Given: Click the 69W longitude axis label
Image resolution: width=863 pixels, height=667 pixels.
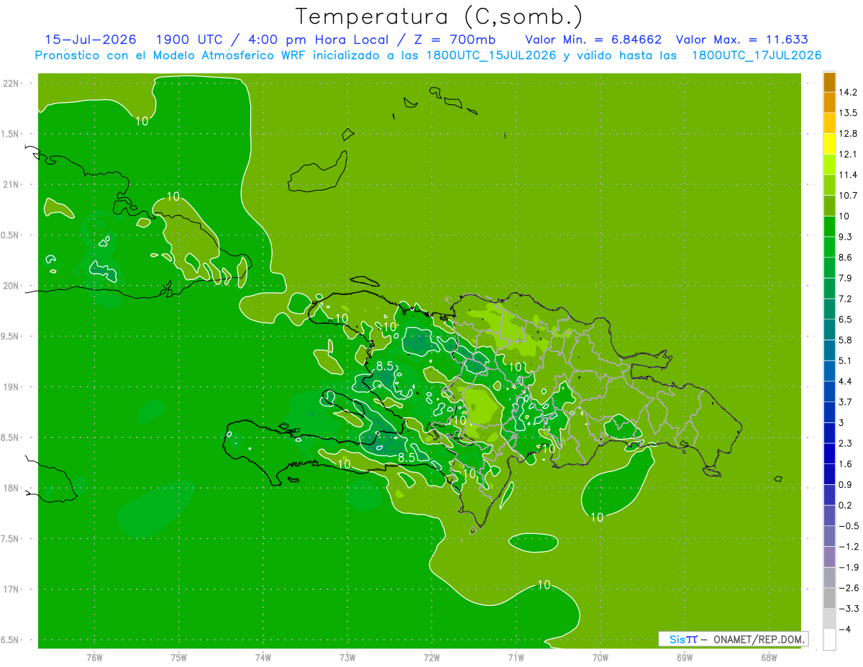Looking at the screenshot, I should click(685, 658).
